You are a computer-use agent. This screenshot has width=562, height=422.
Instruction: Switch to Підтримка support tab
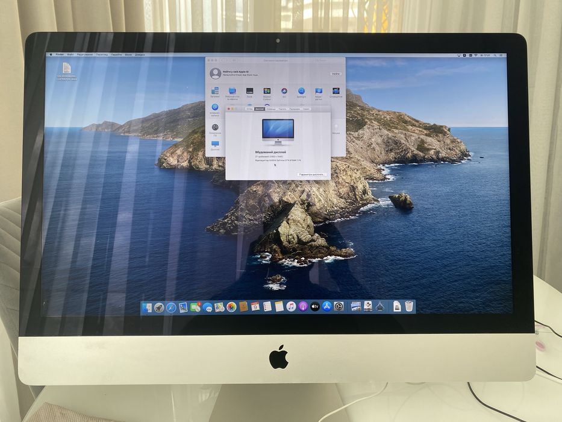pos(295,109)
